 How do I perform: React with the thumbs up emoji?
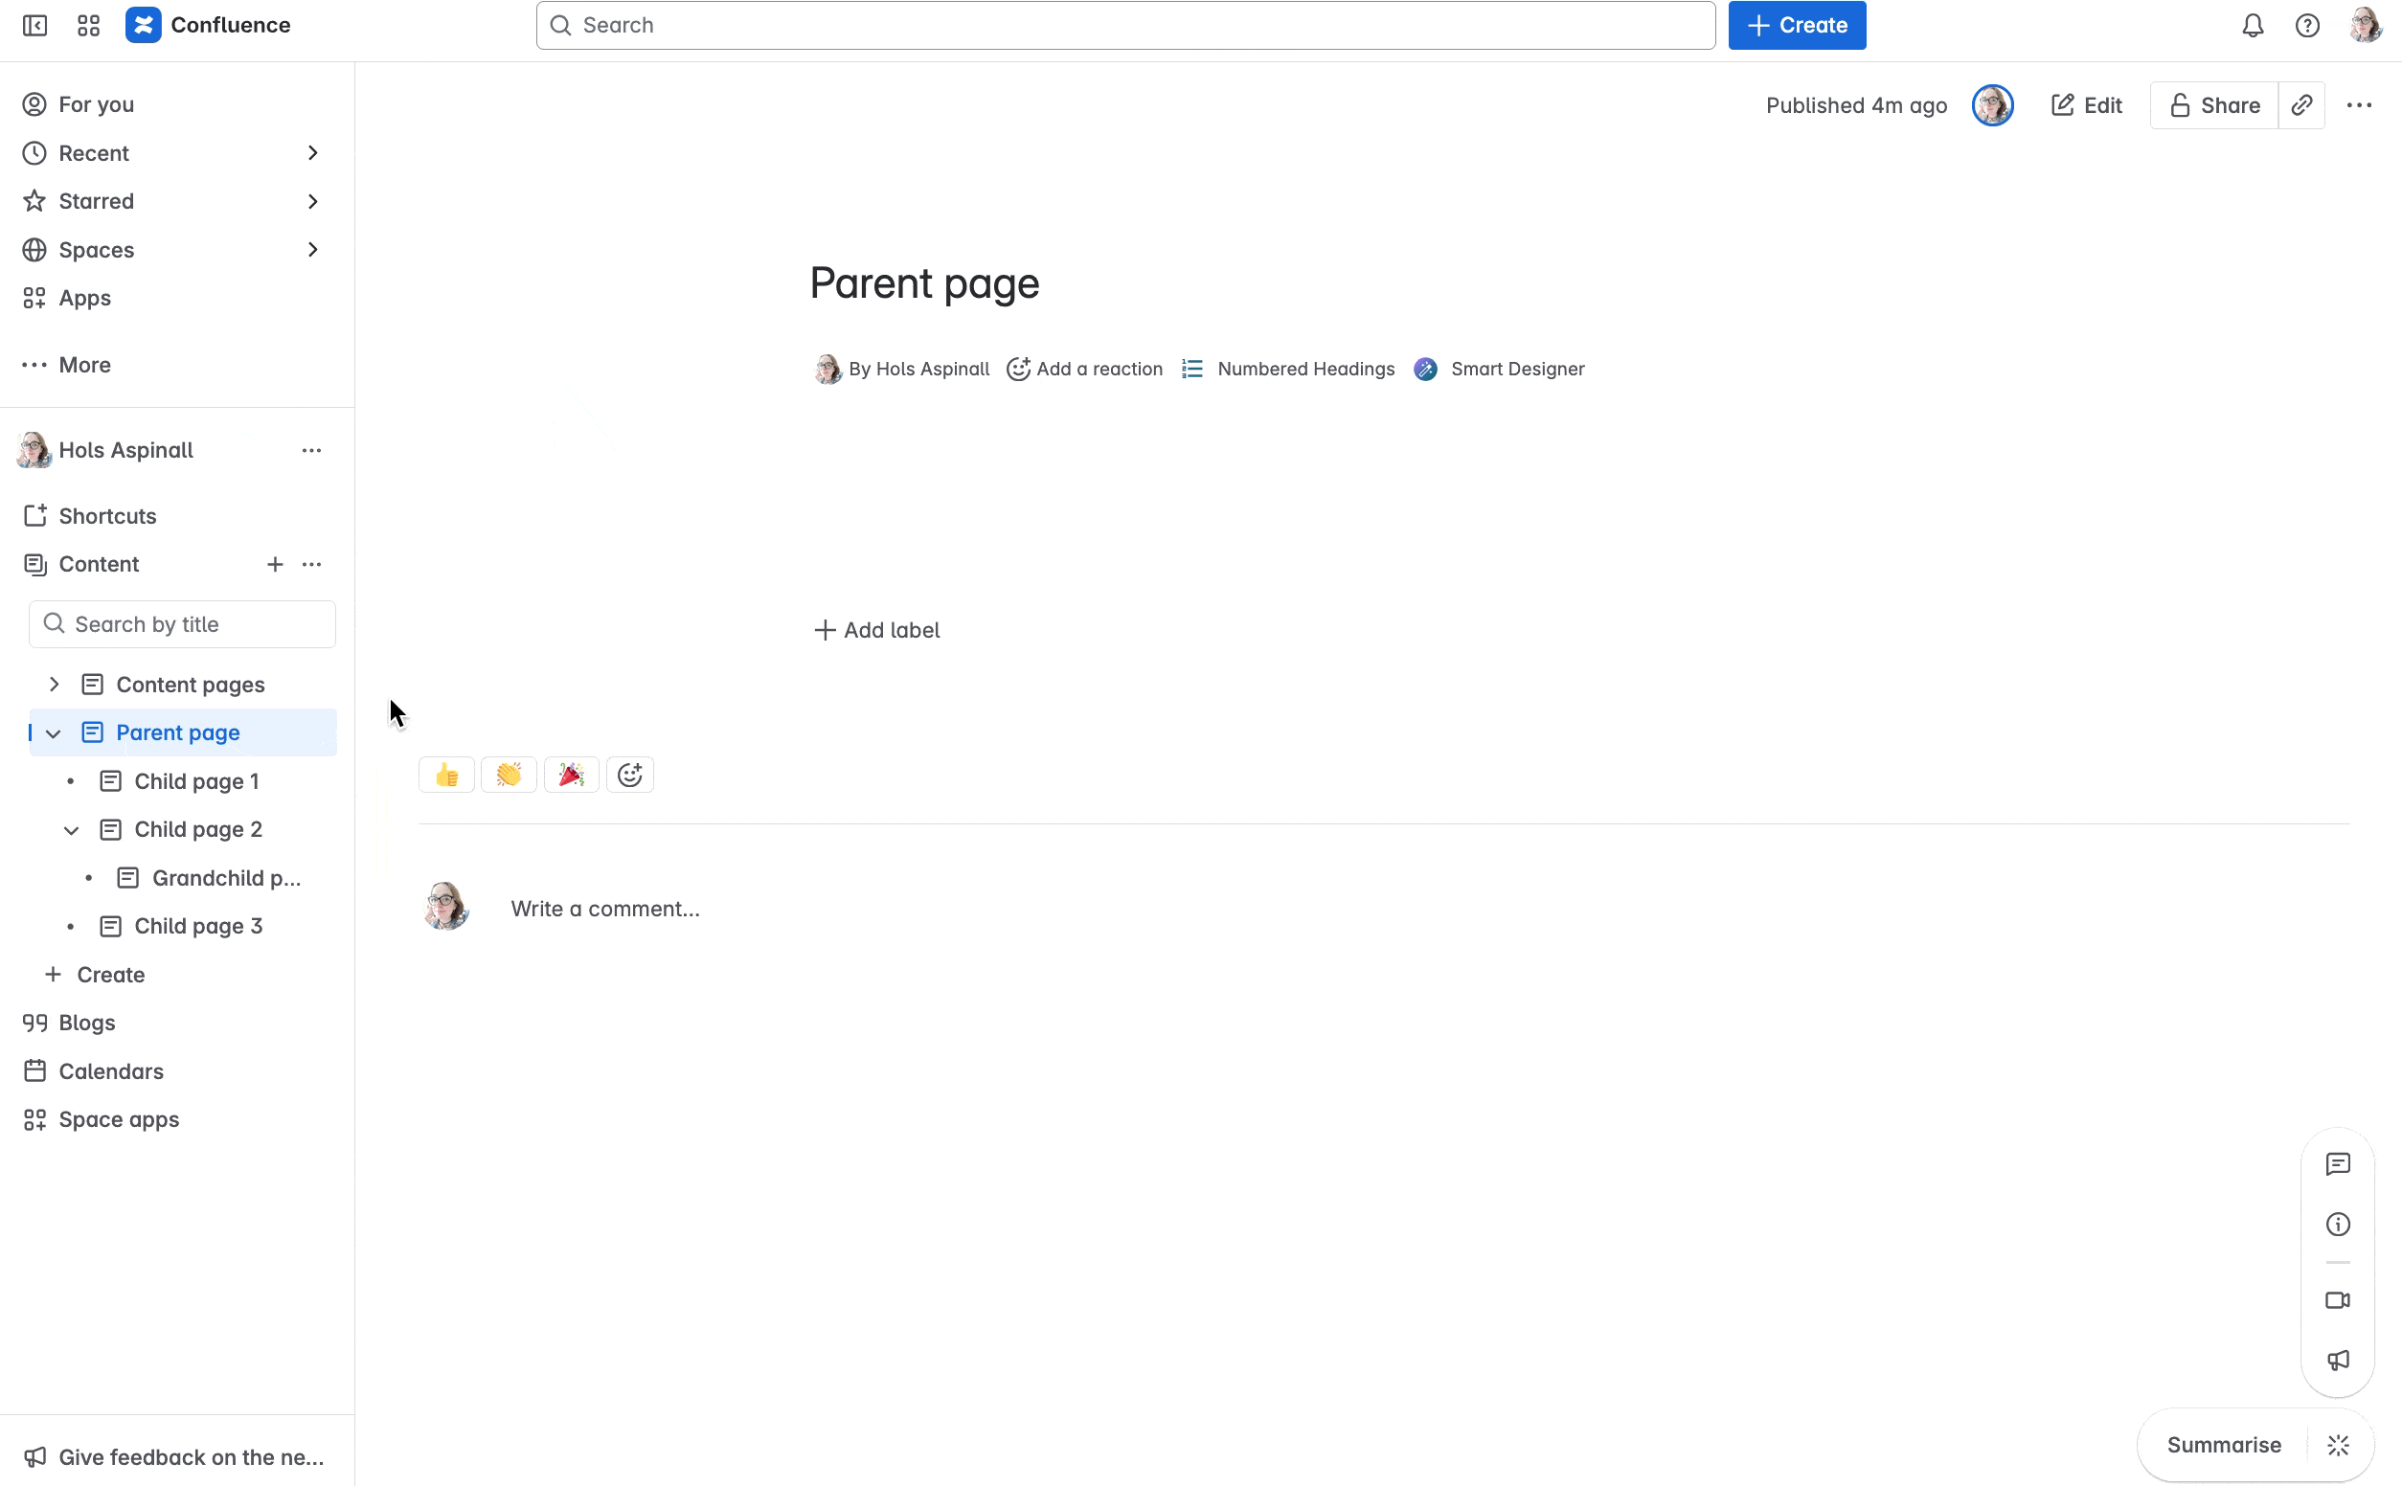tap(446, 776)
